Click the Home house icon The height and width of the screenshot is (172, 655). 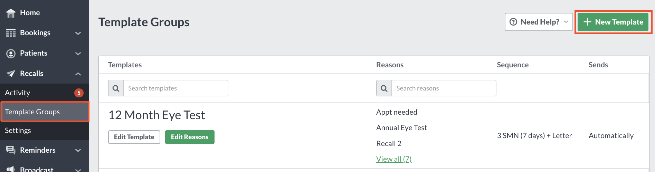point(11,13)
